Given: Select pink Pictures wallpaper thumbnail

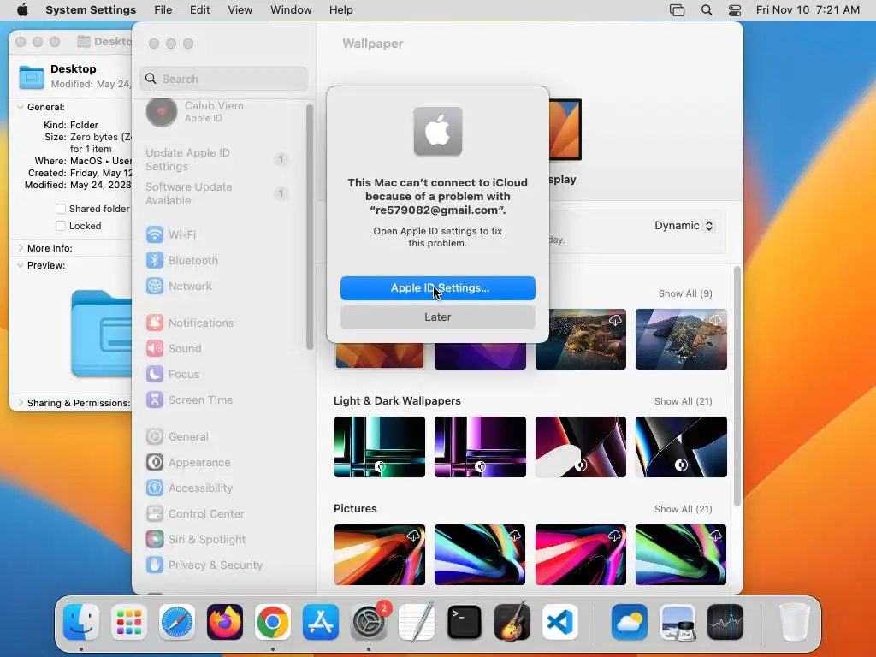Looking at the screenshot, I should [581, 554].
